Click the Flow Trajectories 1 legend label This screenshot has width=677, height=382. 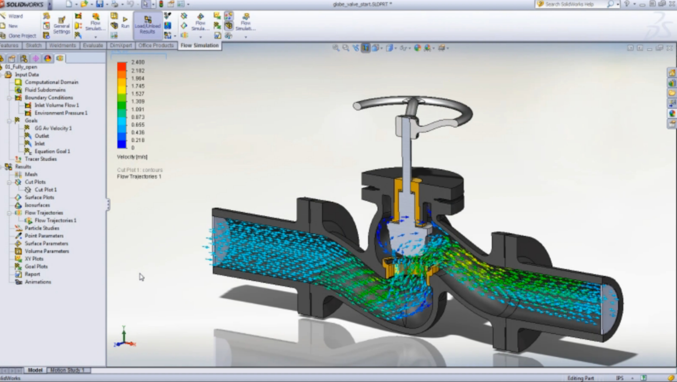[139, 176]
